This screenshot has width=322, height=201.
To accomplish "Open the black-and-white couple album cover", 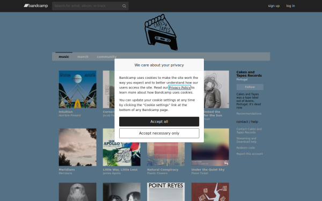I will tap(122, 192).
